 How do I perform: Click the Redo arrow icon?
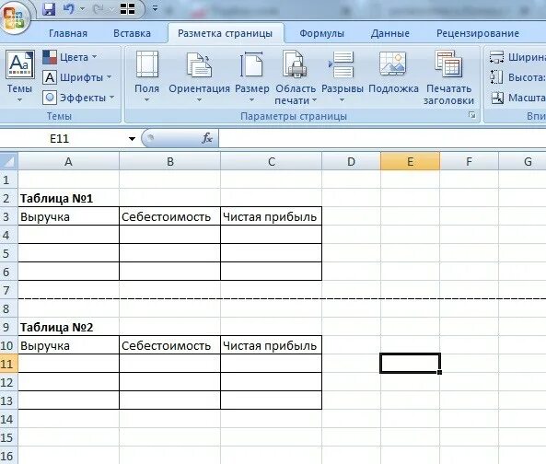click(x=99, y=9)
